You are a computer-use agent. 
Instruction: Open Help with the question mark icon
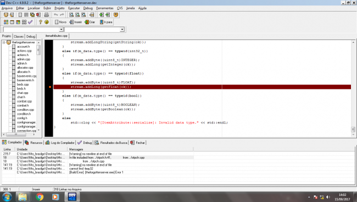(40, 22)
